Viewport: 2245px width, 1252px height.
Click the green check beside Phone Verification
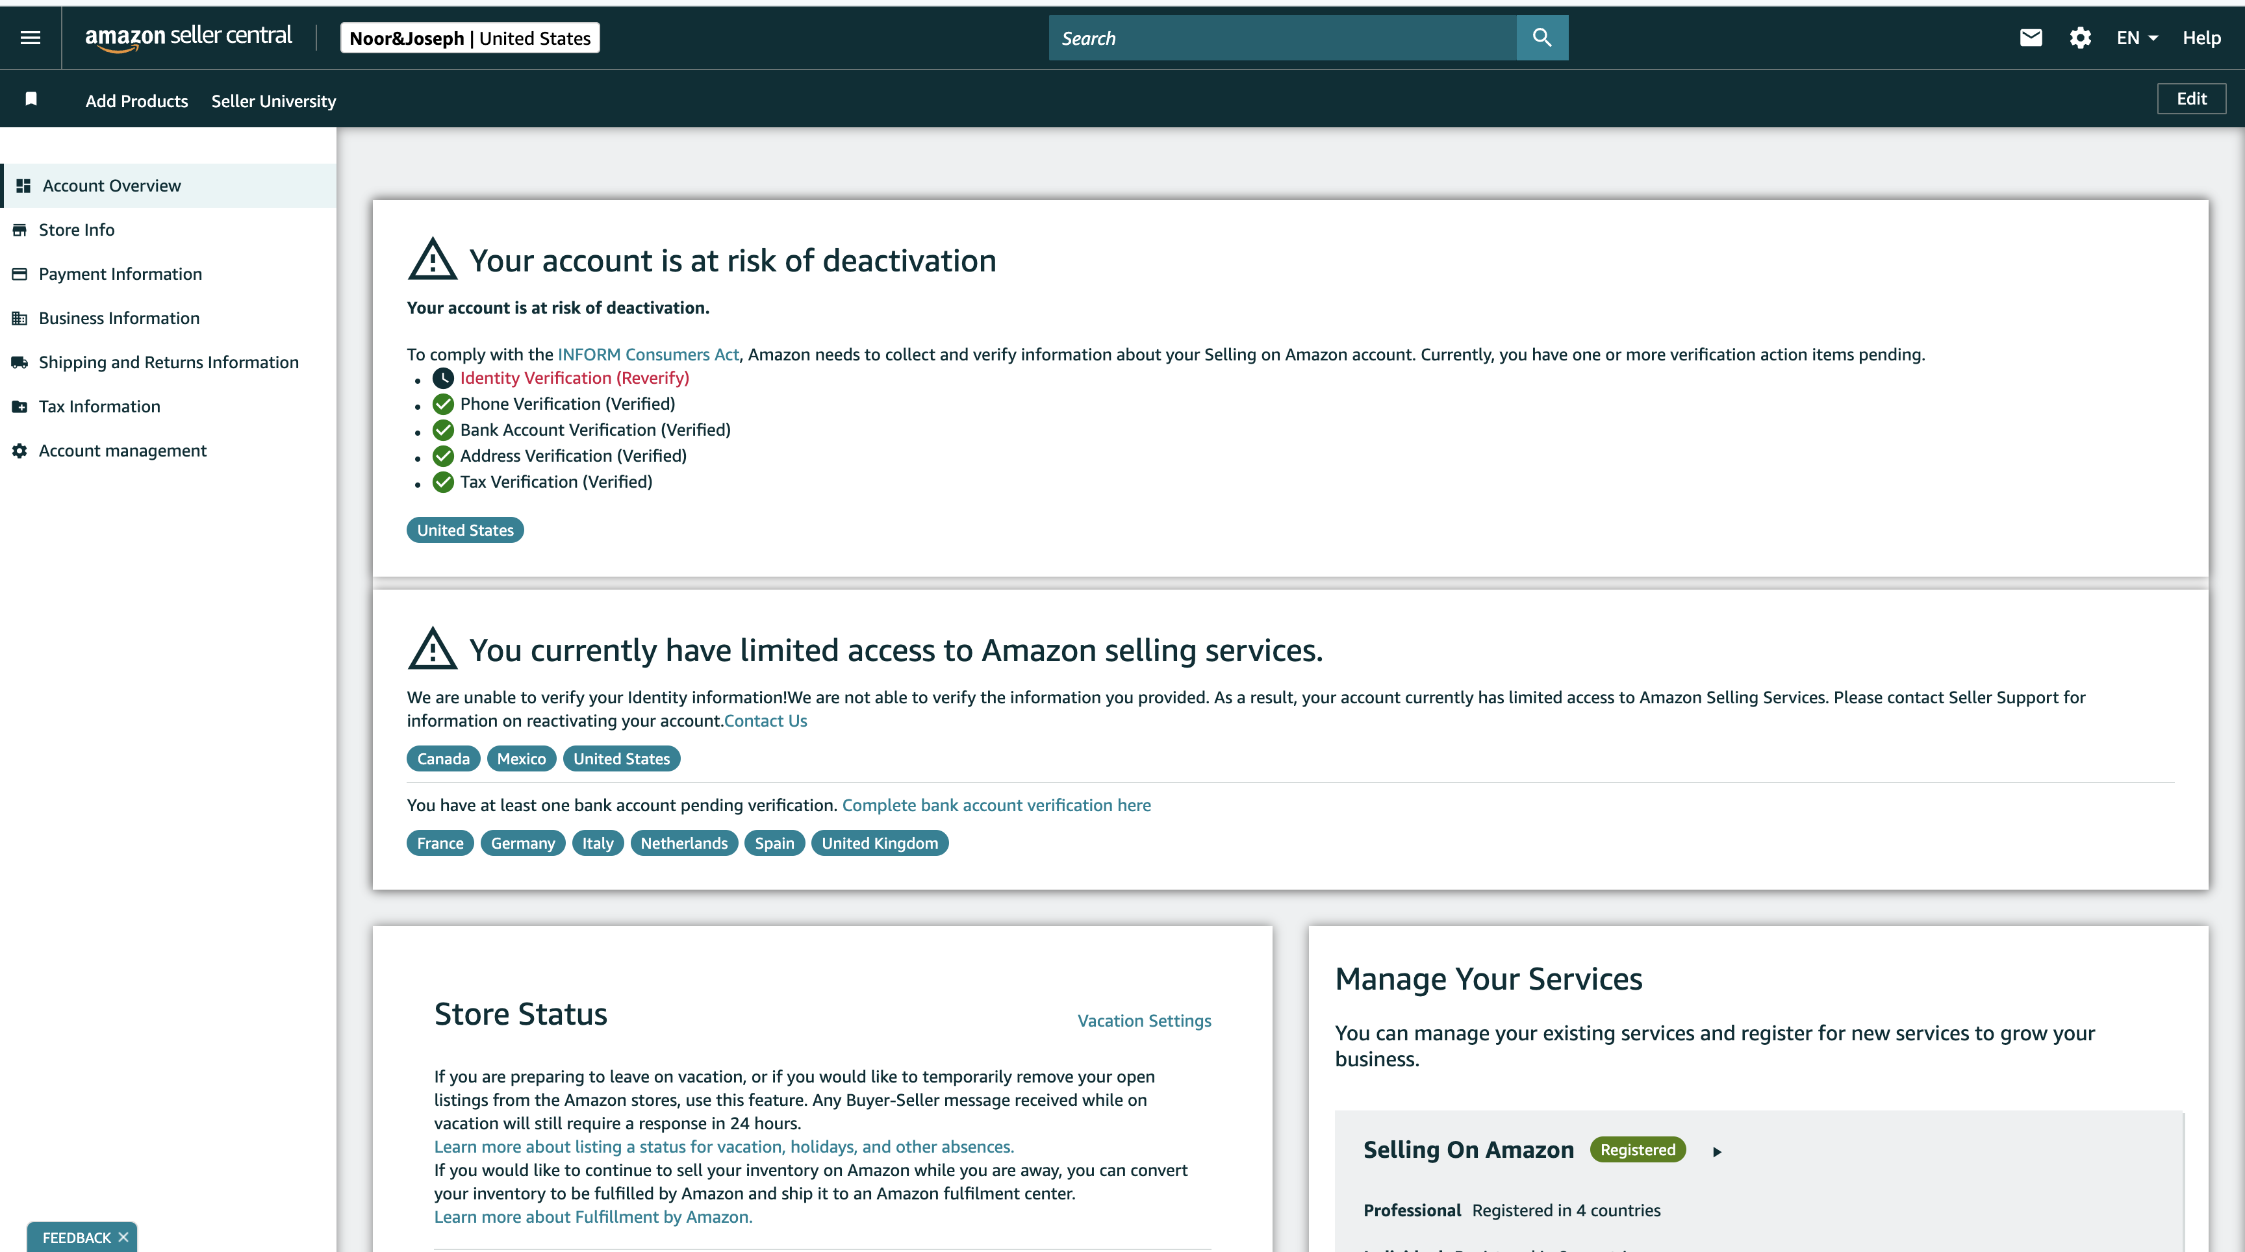tap(443, 405)
